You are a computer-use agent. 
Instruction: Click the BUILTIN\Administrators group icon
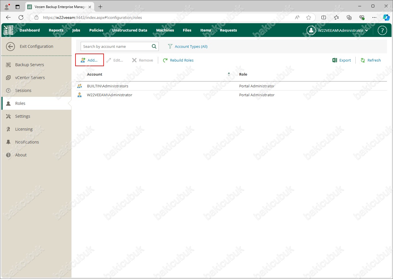point(80,86)
